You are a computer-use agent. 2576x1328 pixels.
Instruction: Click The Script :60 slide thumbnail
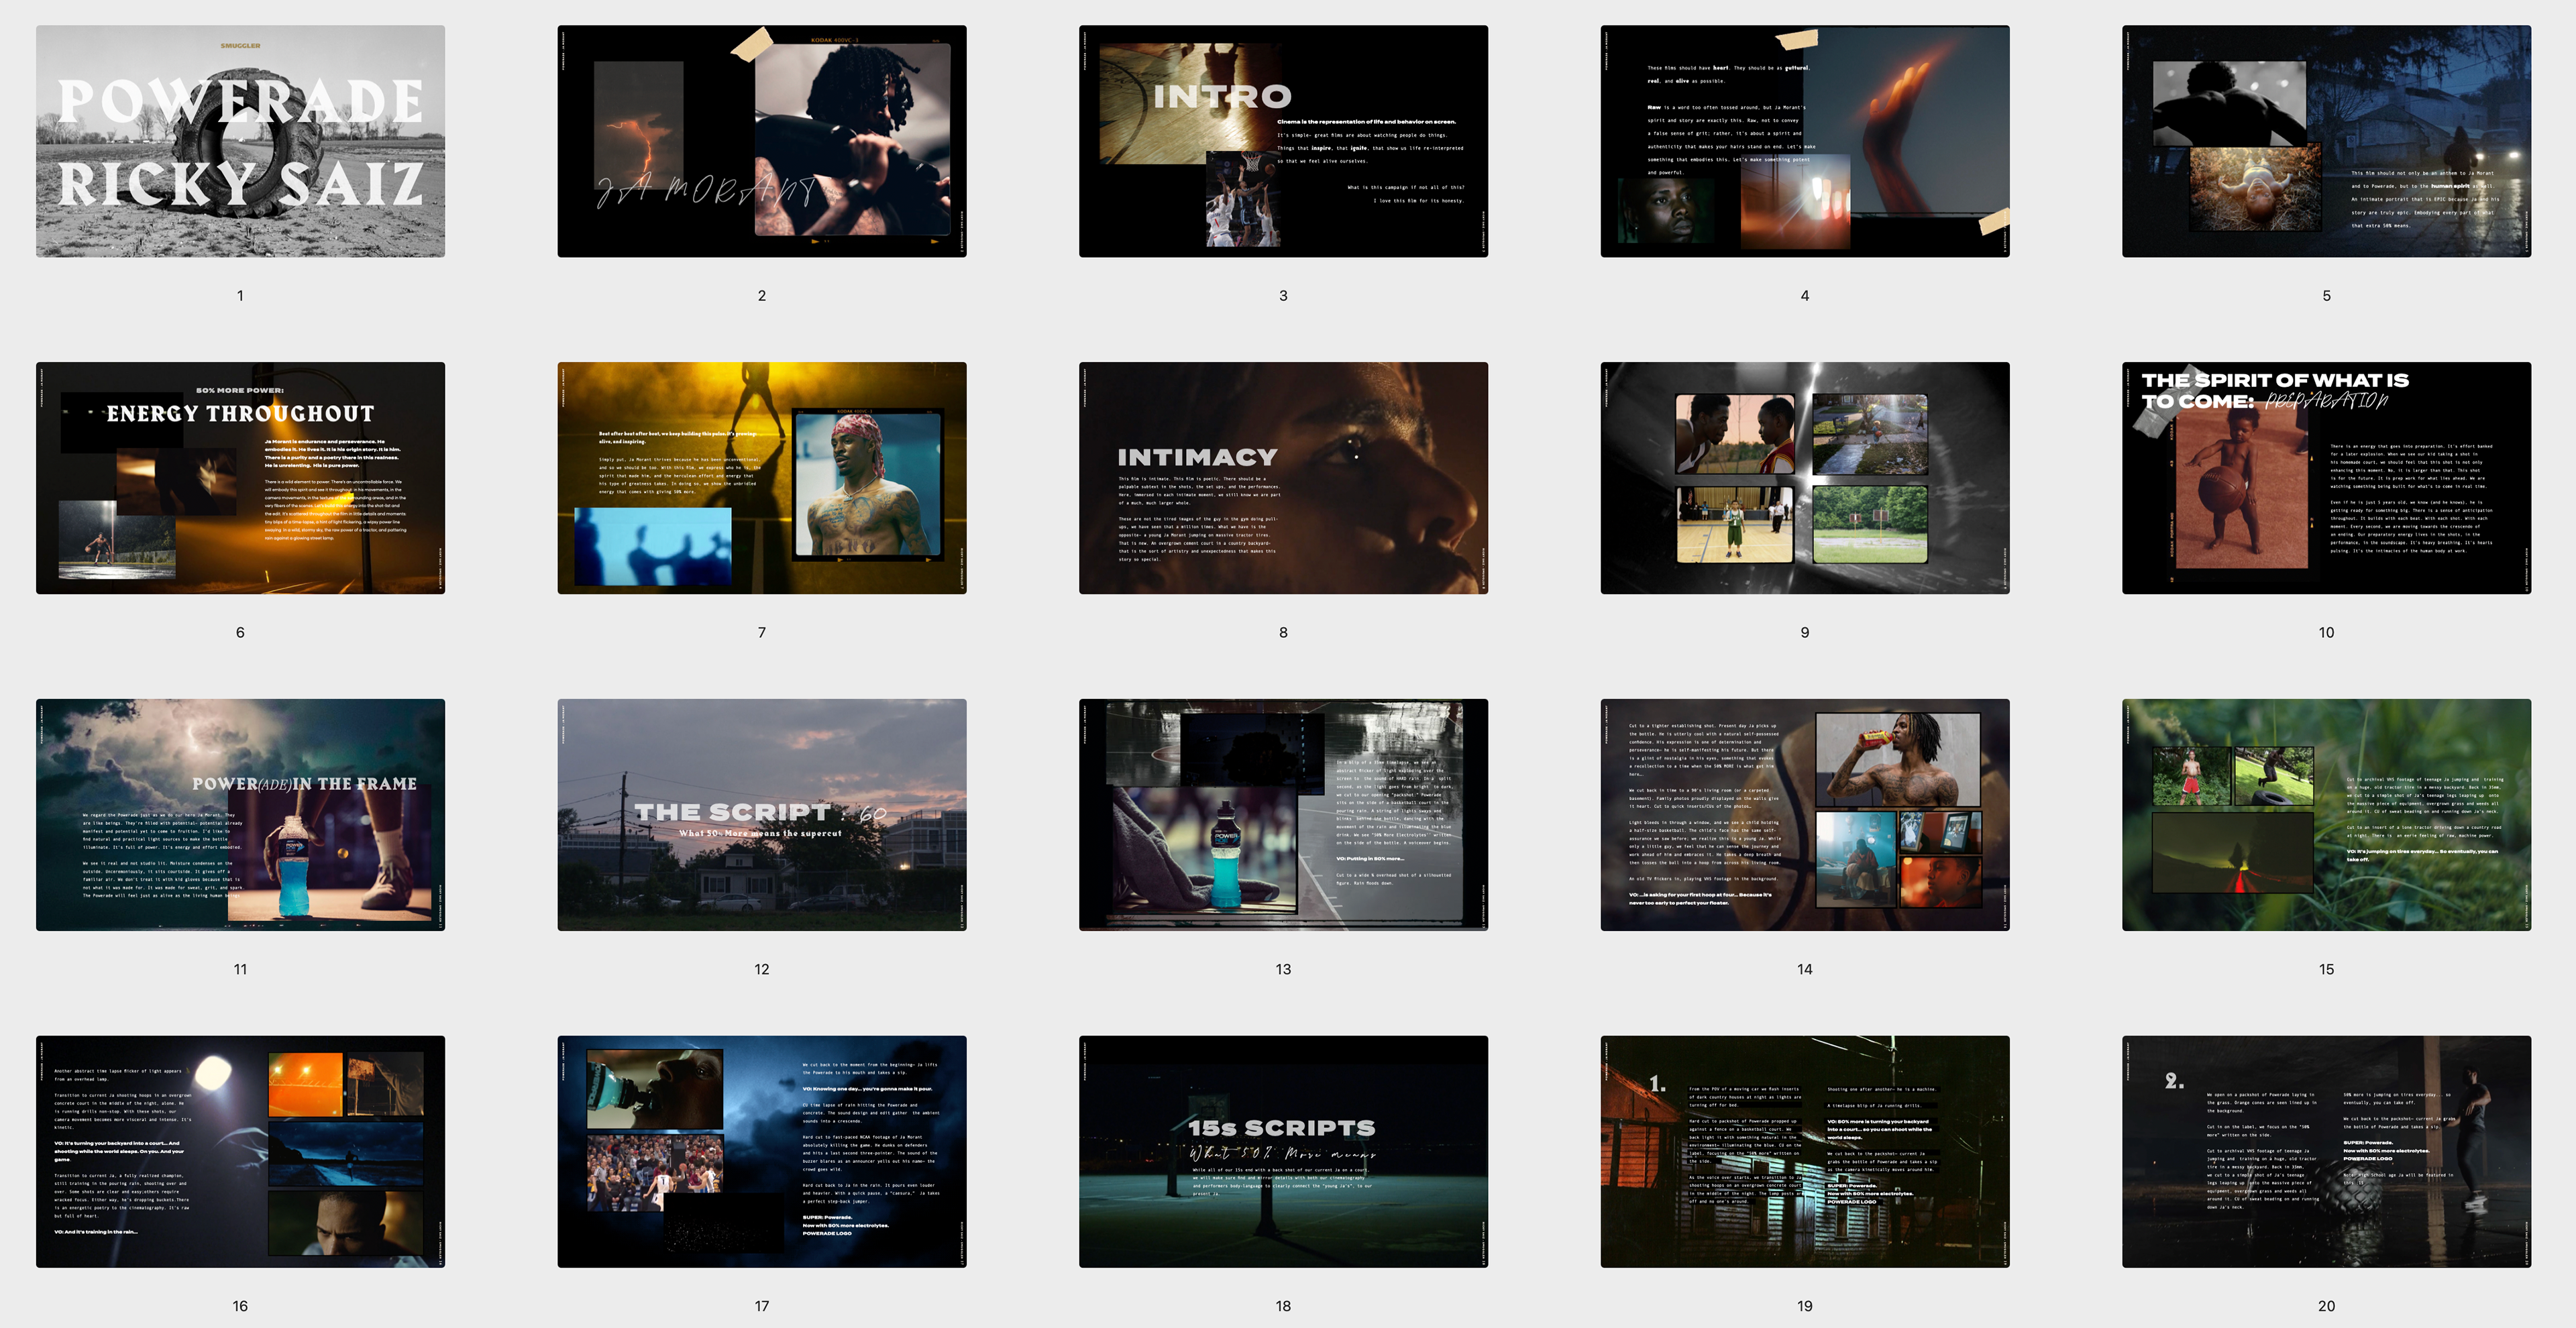point(761,815)
